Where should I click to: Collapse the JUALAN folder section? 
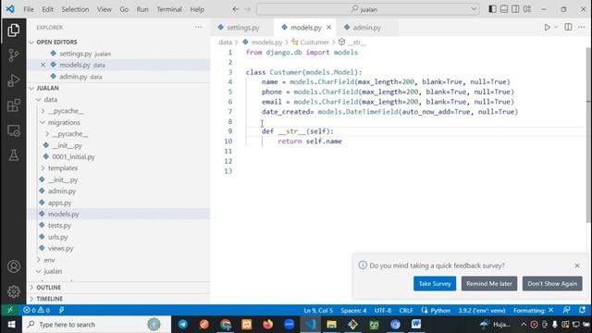click(31, 88)
